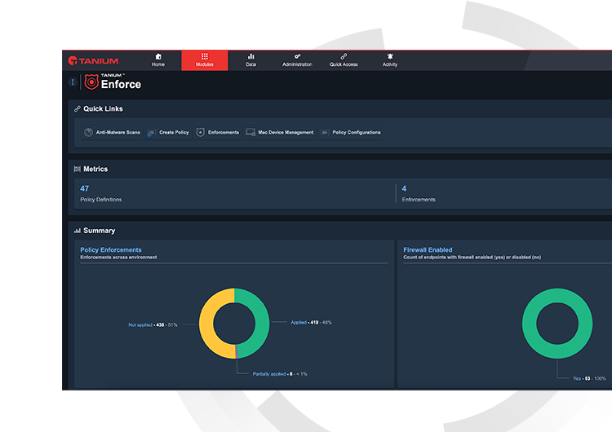This screenshot has height=432, width=612.
Task: Click the Quick Links heading
Action: click(x=103, y=108)
